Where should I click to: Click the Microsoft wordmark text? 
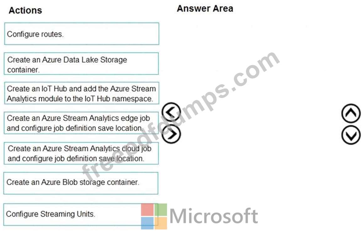coord(214,216)
